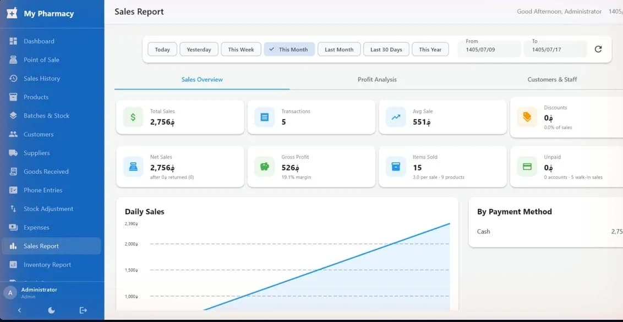Image resolution: width=623 pixels, height=322 pixels.
Task: Click the Items Sold card
Action: pos(442,166)
